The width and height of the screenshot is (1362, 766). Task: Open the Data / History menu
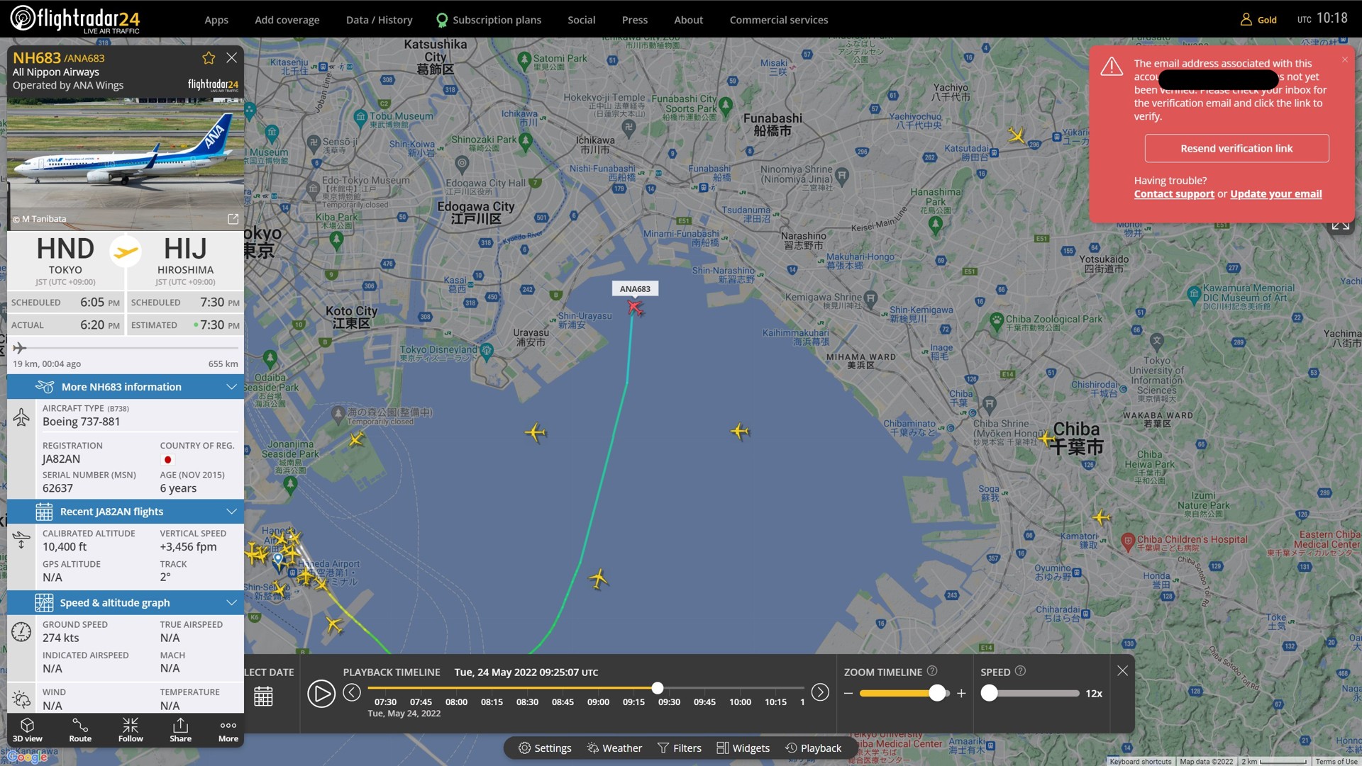pyautogui.click(x=379, y=20)
